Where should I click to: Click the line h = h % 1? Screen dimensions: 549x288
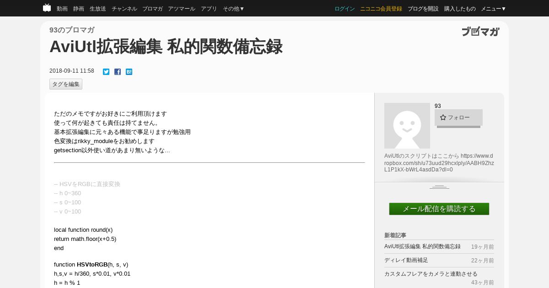tap(67, 283)
